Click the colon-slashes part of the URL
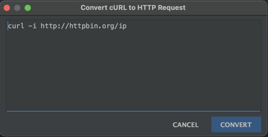Image resolution: width=268 pixels, height=137 pixels. click(63, 26)
